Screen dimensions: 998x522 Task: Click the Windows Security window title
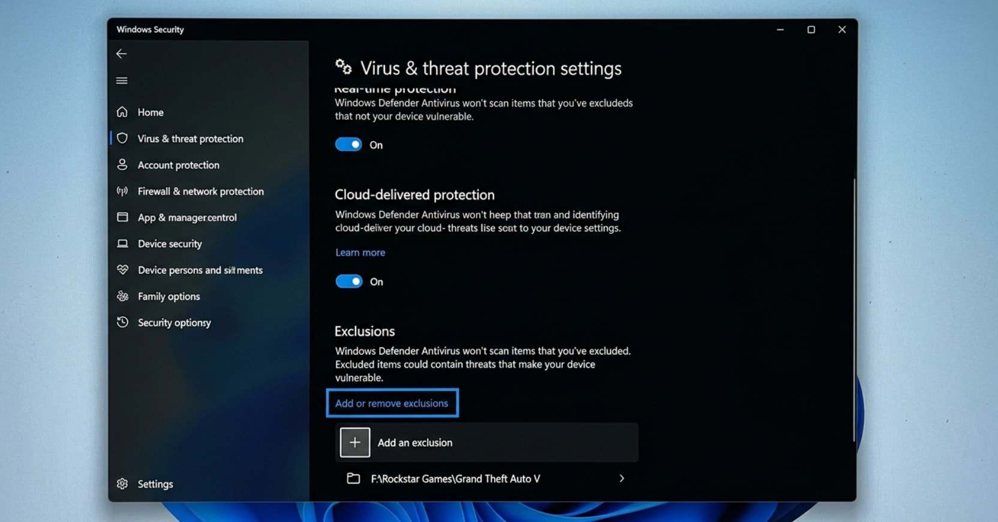[x=150, y=29]
